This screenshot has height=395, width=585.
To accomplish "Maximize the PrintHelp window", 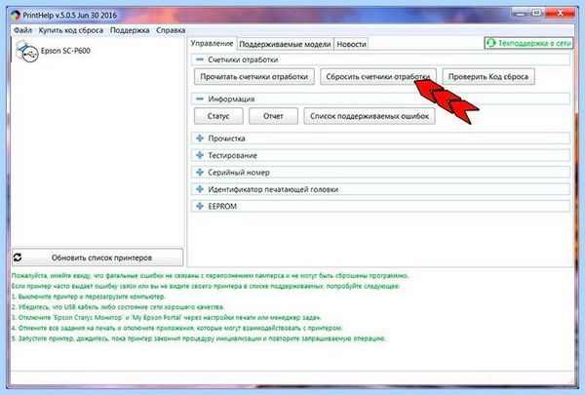I will [537, 13].
